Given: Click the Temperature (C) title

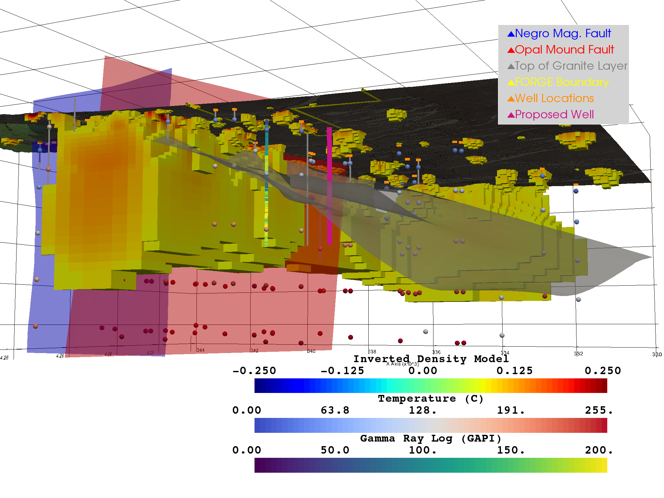Looking at the screenshot, I should click(x=431, y=398).
